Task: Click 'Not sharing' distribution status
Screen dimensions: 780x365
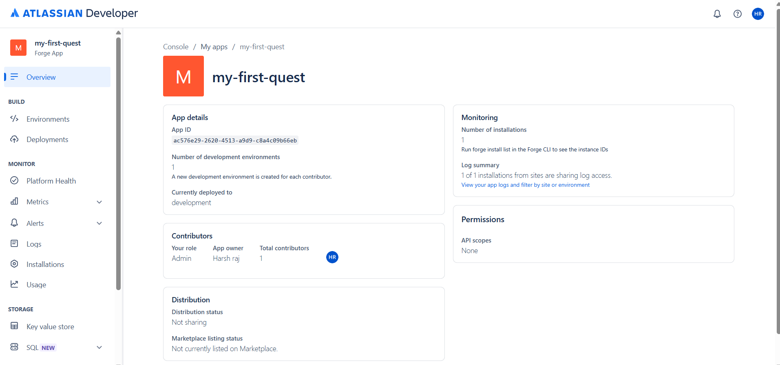Action: pos(189,322)
